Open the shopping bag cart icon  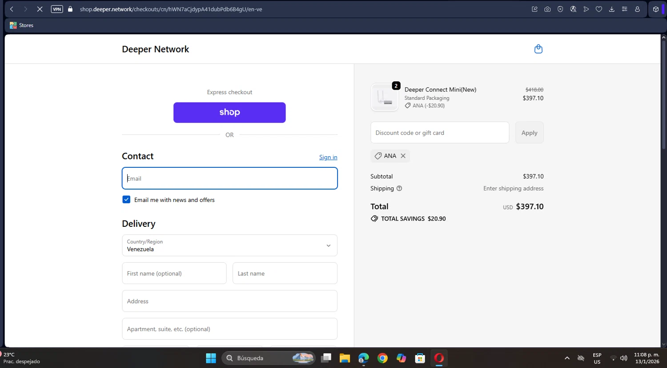coord(538,49)
